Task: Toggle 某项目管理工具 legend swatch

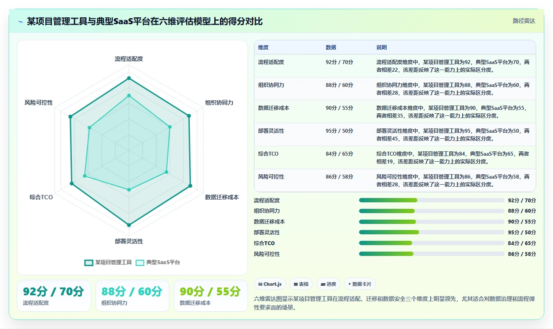Action: [x=89, y=262]
